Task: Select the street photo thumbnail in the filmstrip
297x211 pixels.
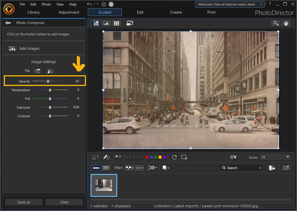Action: coord(104,185)
